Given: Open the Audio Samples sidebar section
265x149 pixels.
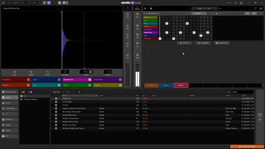Looking at the screenshot, I should click(10, 108).
